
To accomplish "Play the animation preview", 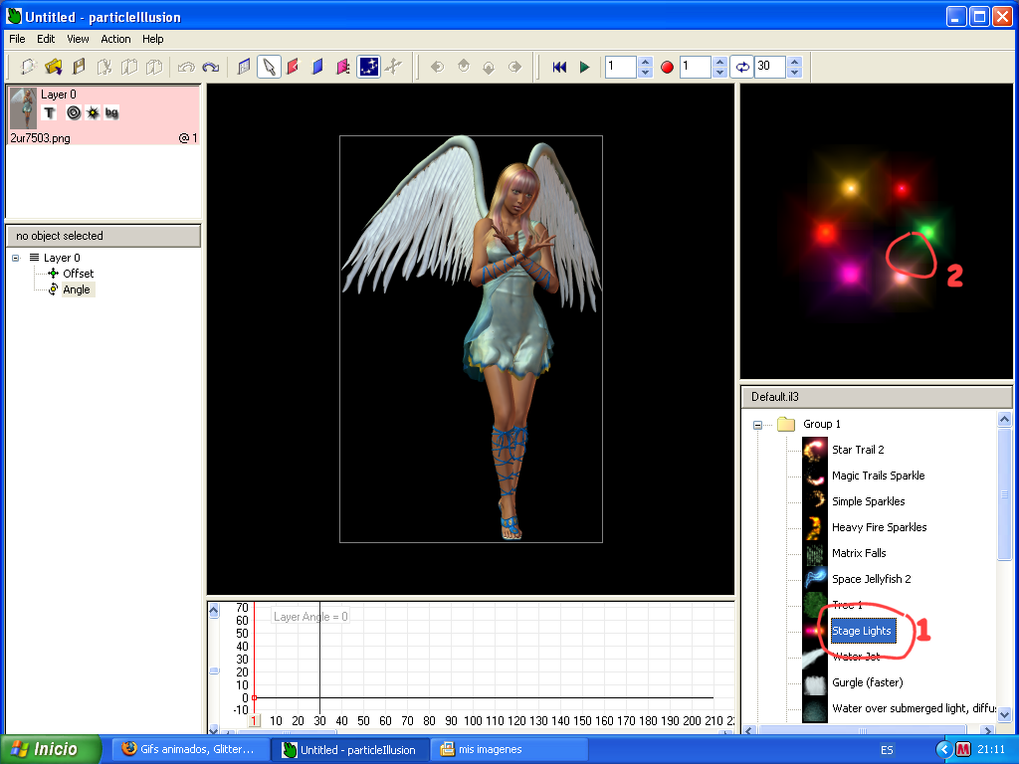I will click(x=584, y=67).
